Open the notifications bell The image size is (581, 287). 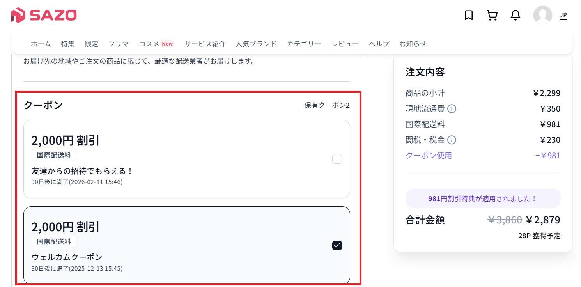click(515, 15)
